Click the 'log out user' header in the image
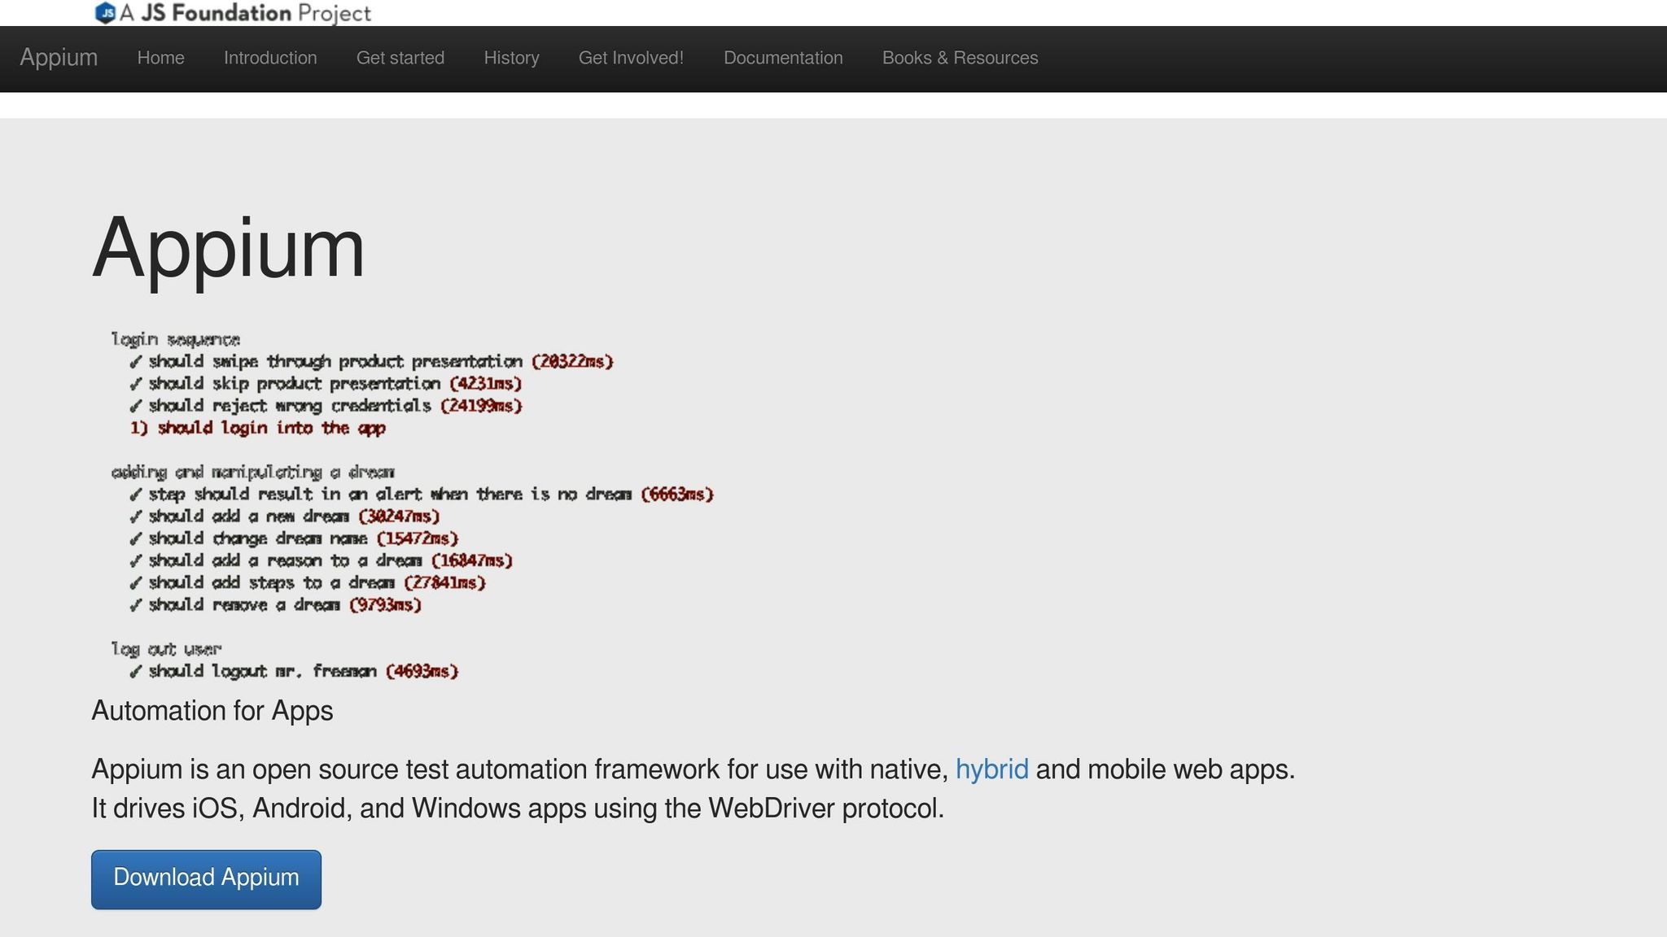Image resolution: width=1667 pixels, height=937 pixels. pyautogui.click(x=166, y=649)
